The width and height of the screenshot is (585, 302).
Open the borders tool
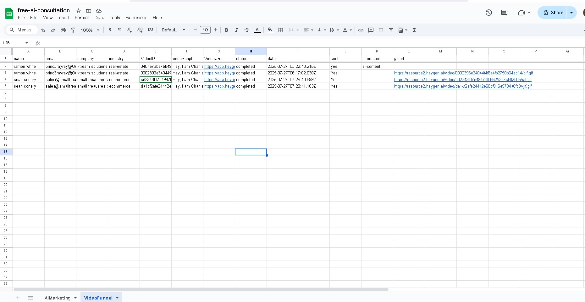point(281,30)
